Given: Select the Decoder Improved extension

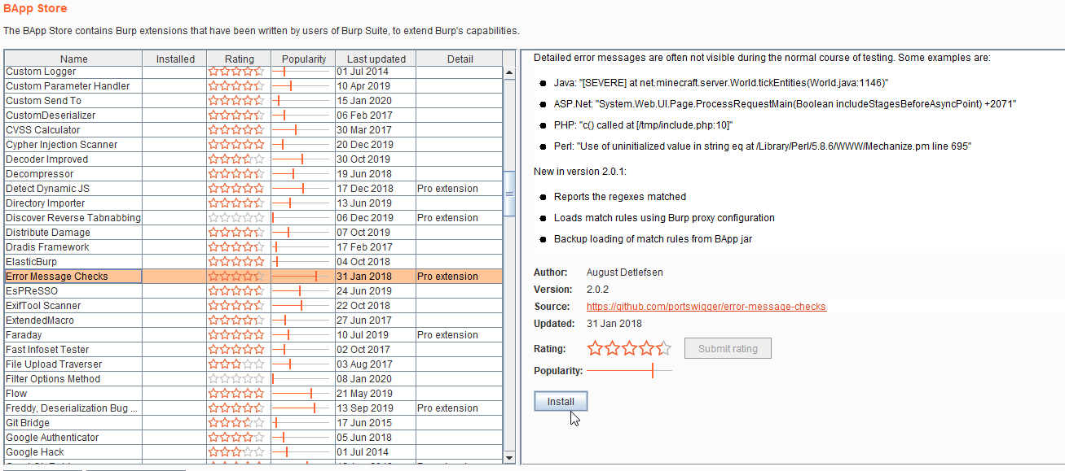Looking at the screenshot, I should (253, 159).
